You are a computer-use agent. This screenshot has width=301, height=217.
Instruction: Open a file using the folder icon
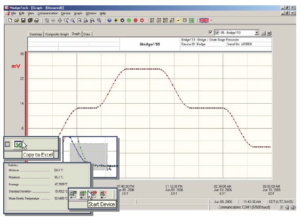coord(17,20)
